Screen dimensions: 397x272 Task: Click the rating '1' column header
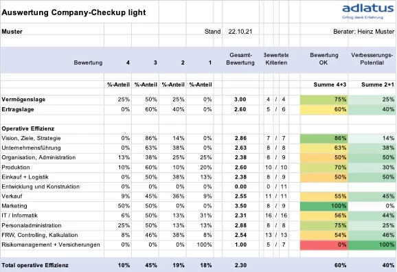tap(210, 63)
